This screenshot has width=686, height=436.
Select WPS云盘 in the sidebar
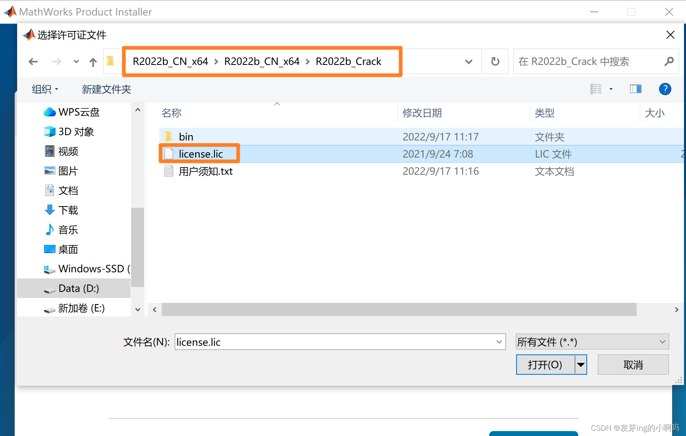point(72,112)
